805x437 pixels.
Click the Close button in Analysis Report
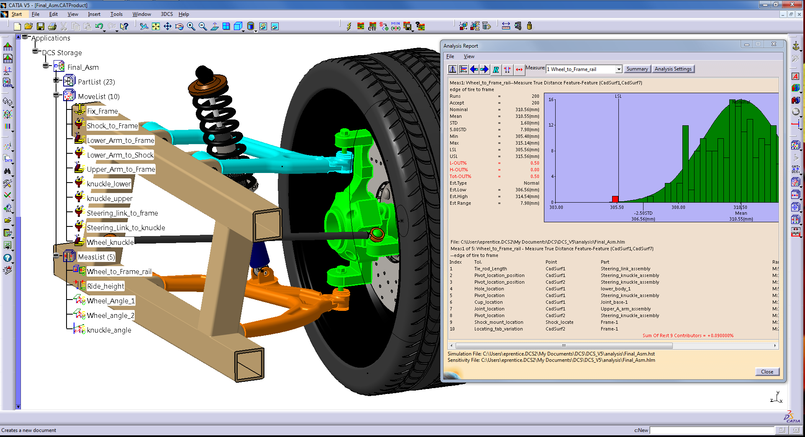[x=767, y=372]
